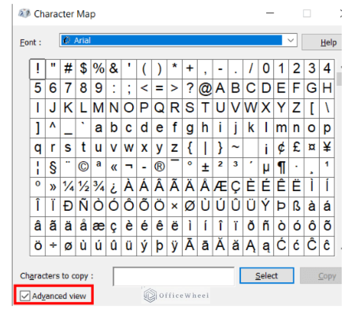This screenshot has height=313, width=352.
Task: Toggle the Advanced view checkbox
Action: tap(25, 296)
